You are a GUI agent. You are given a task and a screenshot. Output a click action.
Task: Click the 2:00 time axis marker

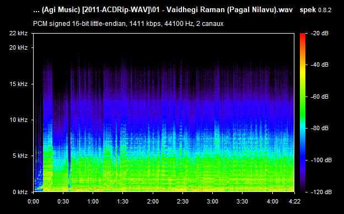tap(153, 201)
